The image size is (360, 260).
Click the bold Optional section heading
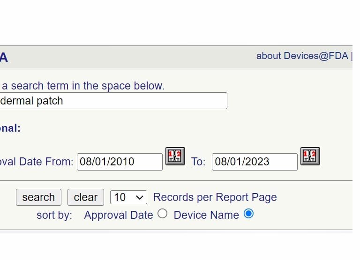(x=10, y=128)
